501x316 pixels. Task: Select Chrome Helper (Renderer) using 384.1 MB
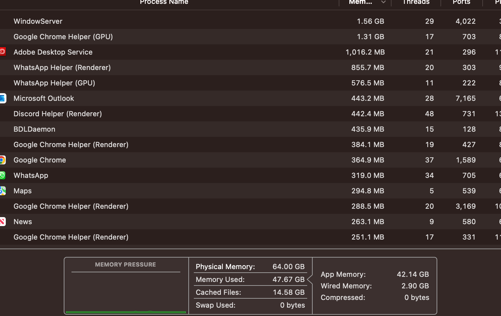(71, 145)
